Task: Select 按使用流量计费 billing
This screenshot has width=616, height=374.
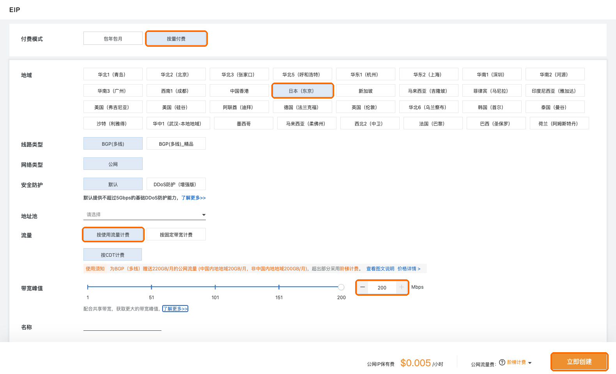Action: pyautogui.click(x=113, y=235)
